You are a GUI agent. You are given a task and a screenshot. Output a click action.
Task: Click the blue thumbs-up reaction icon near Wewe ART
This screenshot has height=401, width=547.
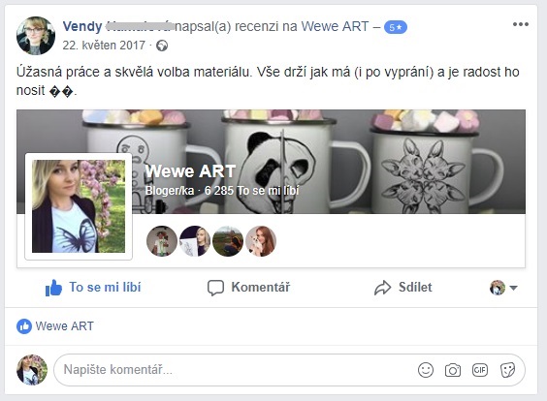click(24, 326)
